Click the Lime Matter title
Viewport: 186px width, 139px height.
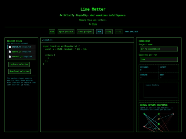click(93, 9)
